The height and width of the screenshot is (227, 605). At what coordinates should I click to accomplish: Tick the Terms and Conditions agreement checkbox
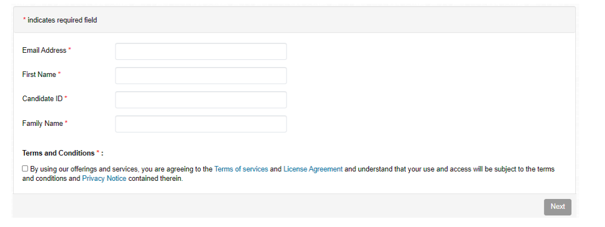[25, 169]
